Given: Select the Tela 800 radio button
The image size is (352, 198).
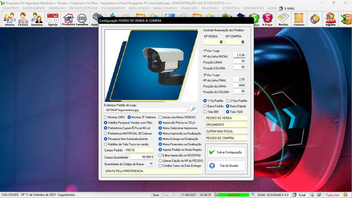Looking at the screenshot, I should (205, 112).
